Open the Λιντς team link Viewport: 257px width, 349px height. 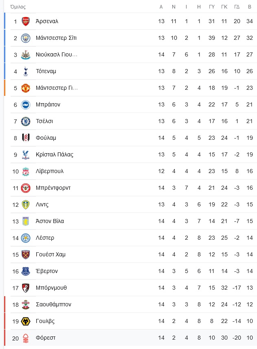click(42, 204)
